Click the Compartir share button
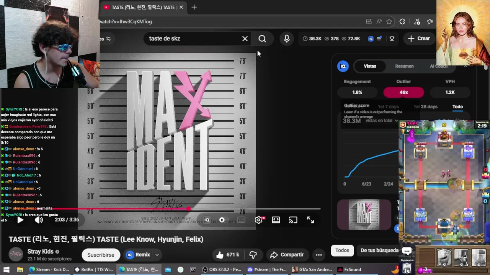 click(287, 255)
